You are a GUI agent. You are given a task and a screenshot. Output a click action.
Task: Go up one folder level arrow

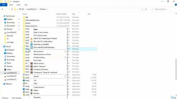point(12,9)
